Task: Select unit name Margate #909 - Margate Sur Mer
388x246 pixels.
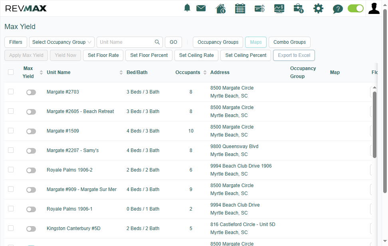Action: click(81, 189)
